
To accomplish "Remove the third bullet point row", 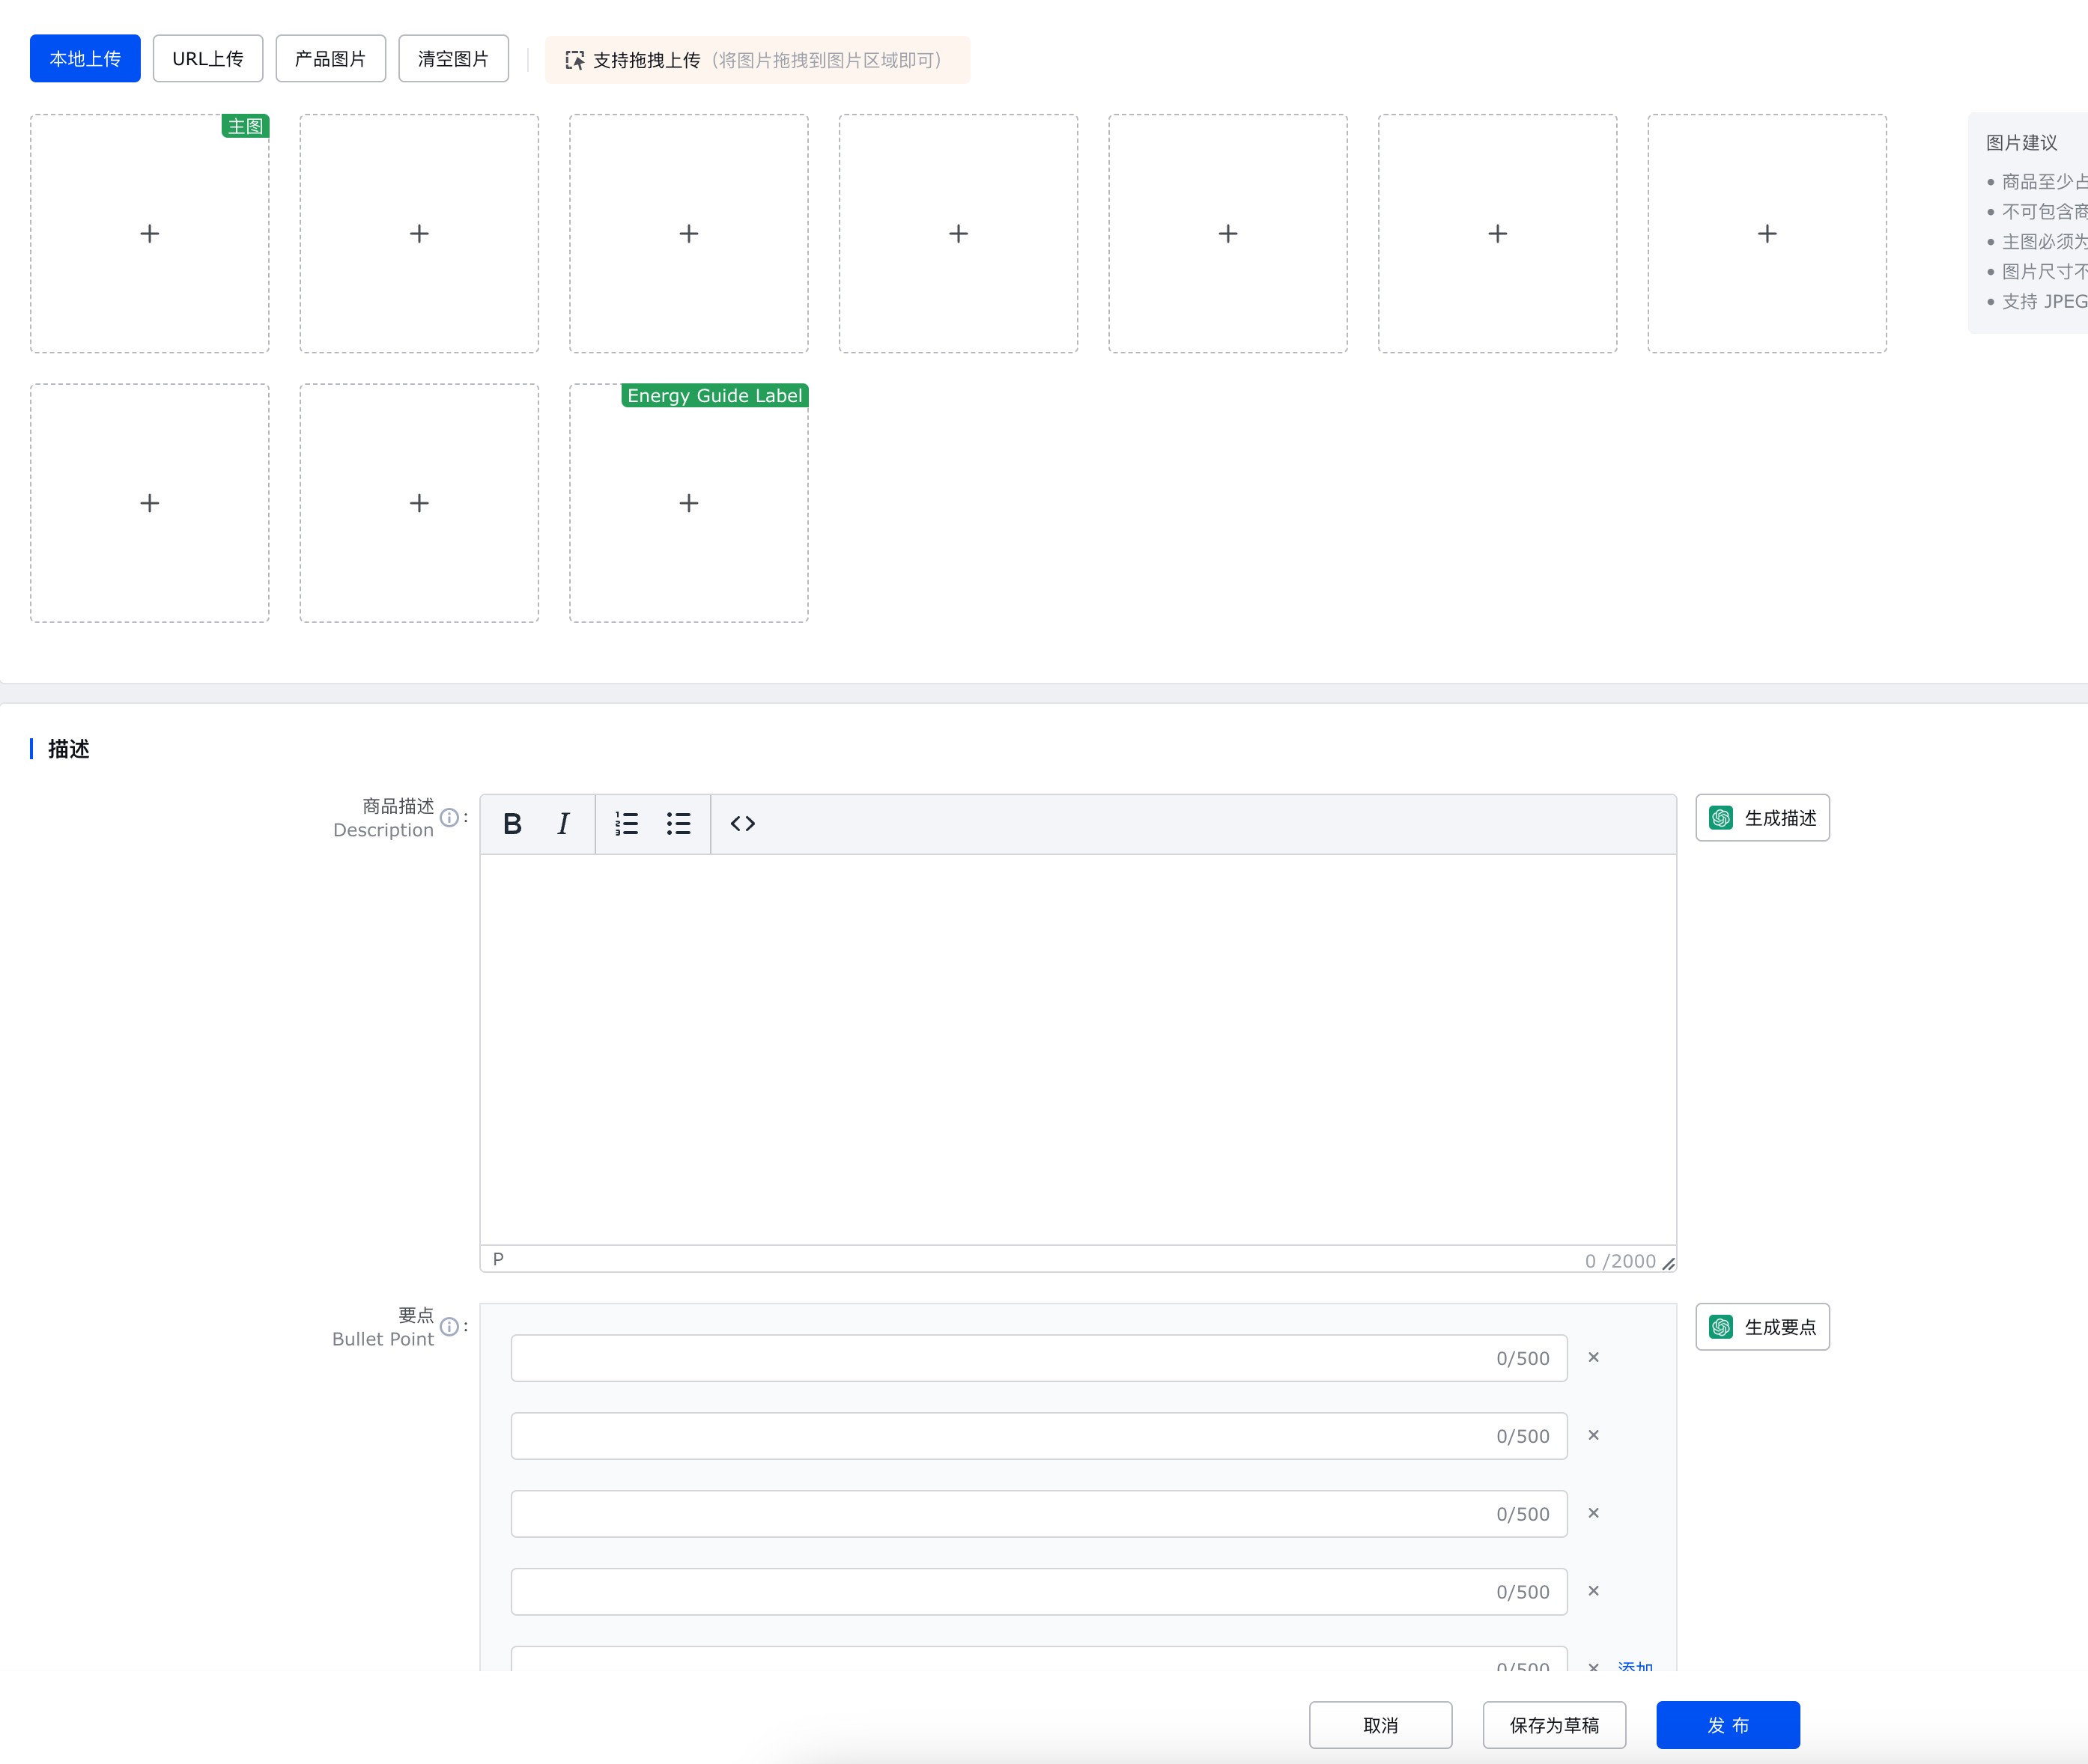I will [1593, 1514].
